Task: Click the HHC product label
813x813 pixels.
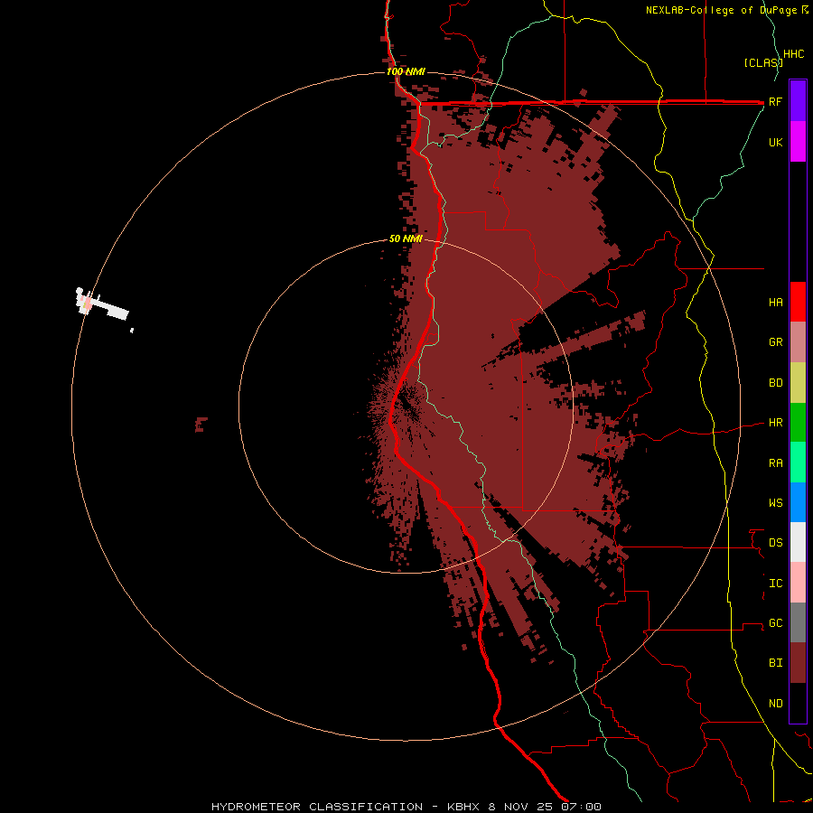Action: tap(794, 54)
